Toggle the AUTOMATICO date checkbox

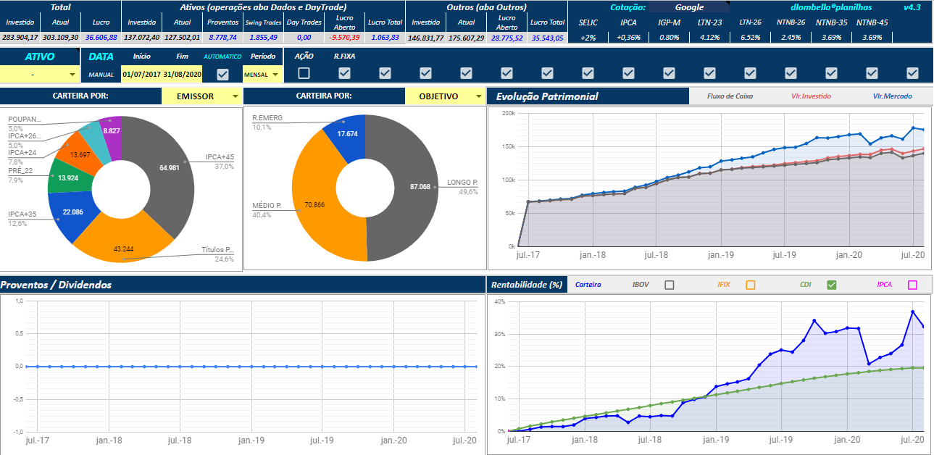223,74
